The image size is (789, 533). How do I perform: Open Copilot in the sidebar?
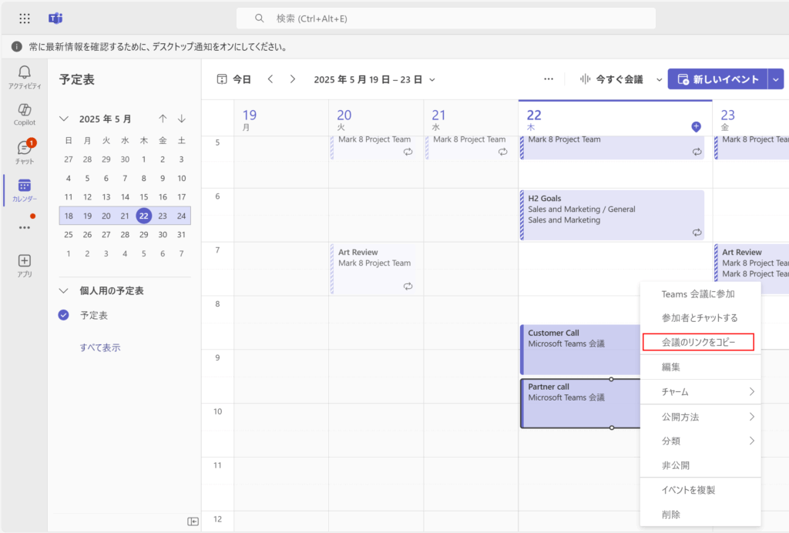coord(24,115)
